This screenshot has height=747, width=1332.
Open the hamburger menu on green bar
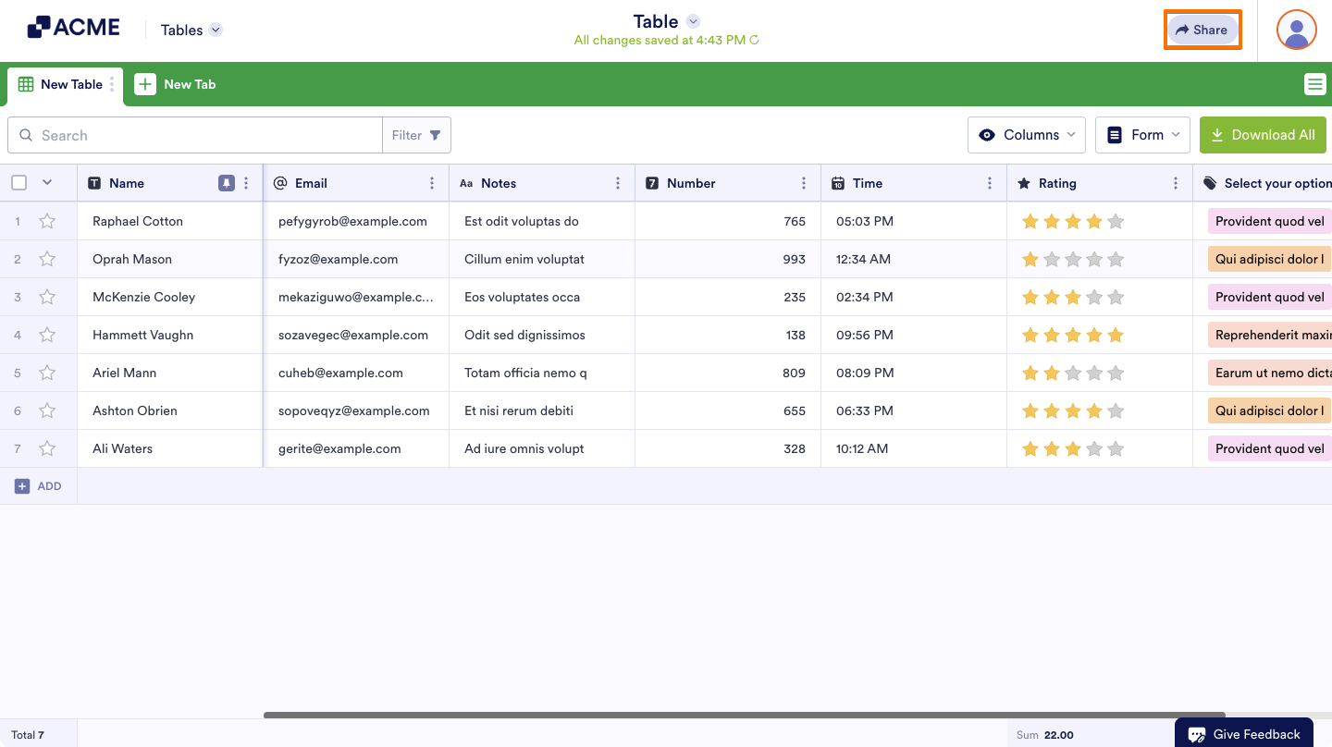coord(1314,84)
